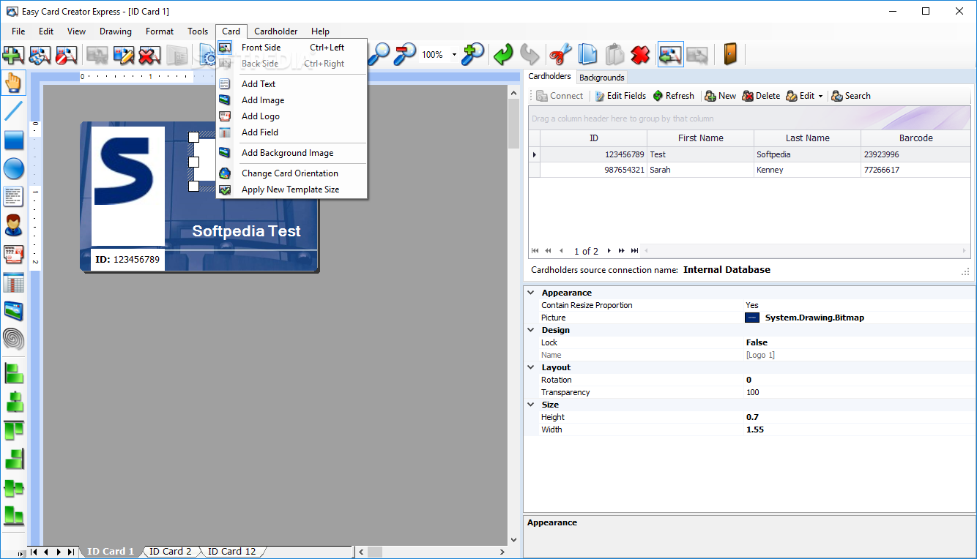Viewport: 977px width, 559px height.
Task: Click the align left edges icon
Action: pos(13,372)
